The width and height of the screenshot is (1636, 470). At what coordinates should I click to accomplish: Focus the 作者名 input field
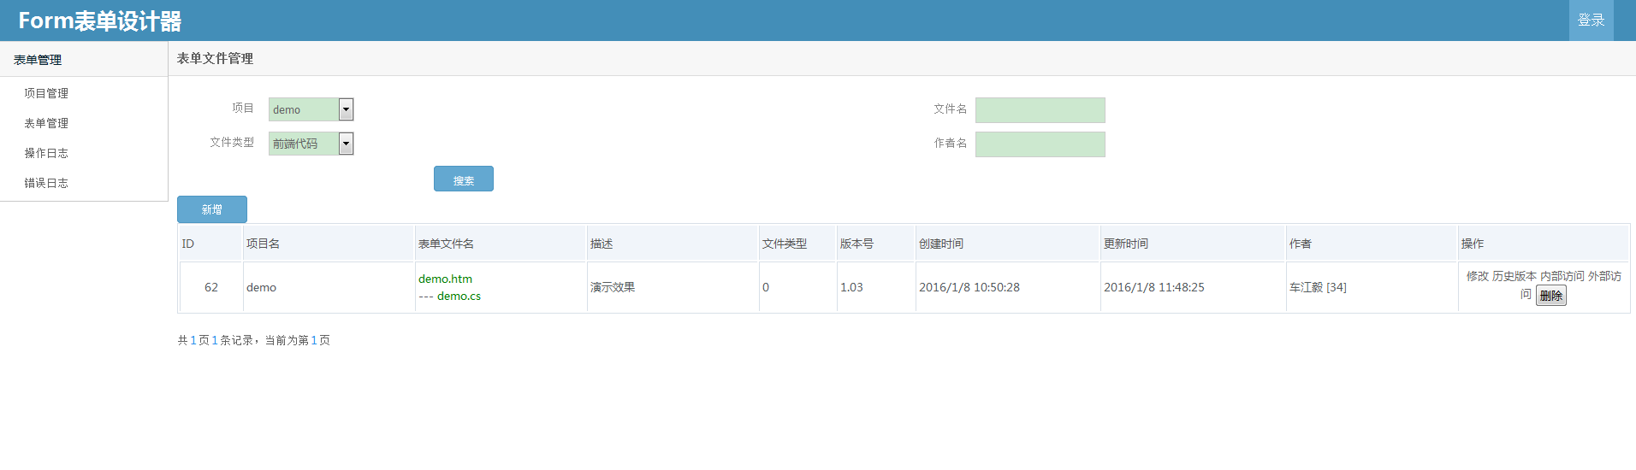(1040, 144)
